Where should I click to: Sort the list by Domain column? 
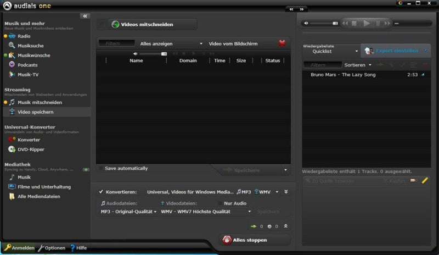click(x=188, y=60)
